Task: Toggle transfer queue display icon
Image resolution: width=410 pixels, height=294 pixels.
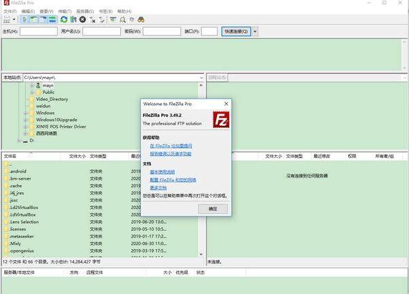Action: 52,20
